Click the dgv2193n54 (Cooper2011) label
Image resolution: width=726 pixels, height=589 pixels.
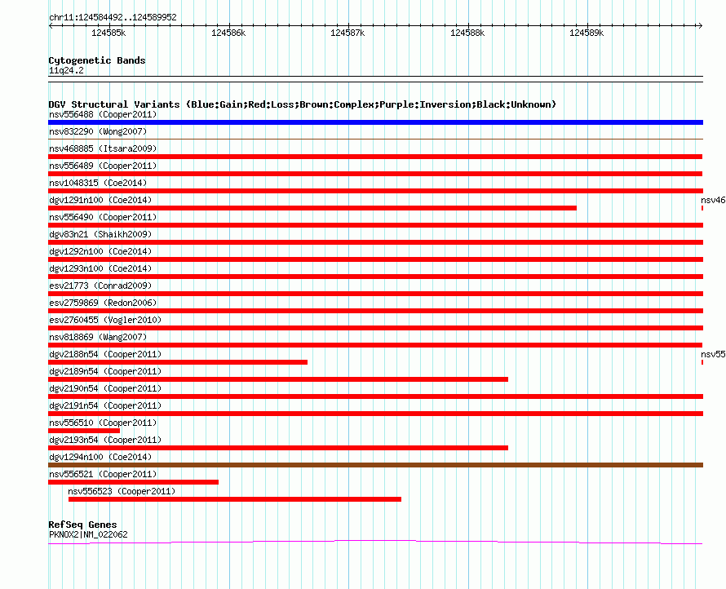pyautogui.click(x=105, y=440)
